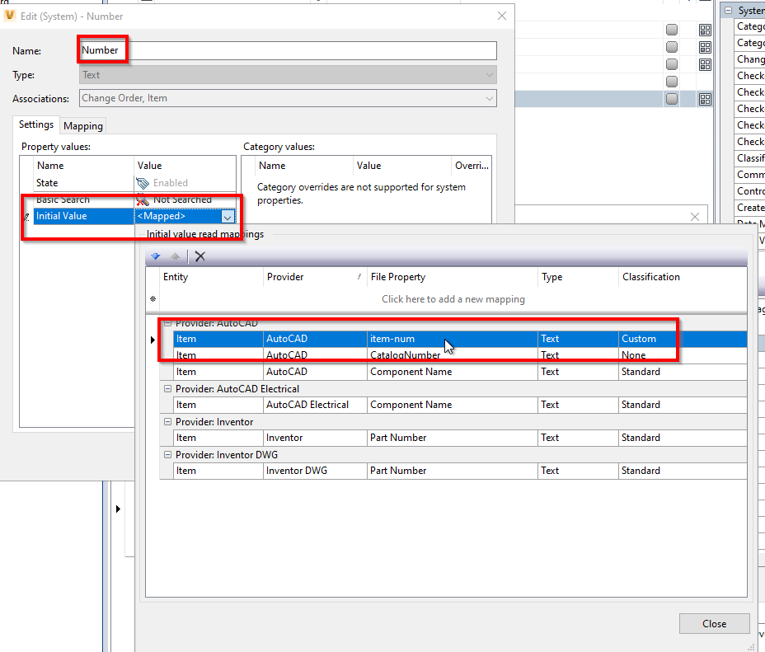Toggle the first checkbox in the right panel
Screen dimensions: 765x652
pos(671,29)
